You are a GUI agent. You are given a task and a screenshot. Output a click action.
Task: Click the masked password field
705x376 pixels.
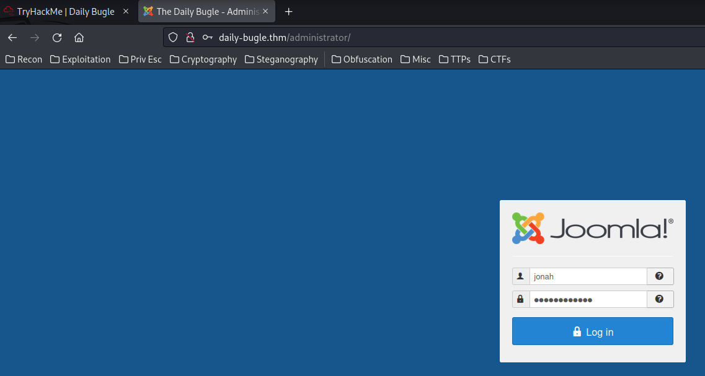(x=588, y=299)
